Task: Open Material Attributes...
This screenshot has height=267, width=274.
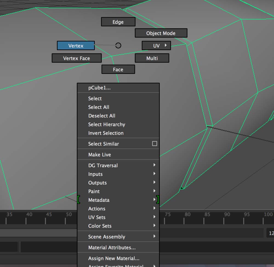Action: click(x=118, y=248)
